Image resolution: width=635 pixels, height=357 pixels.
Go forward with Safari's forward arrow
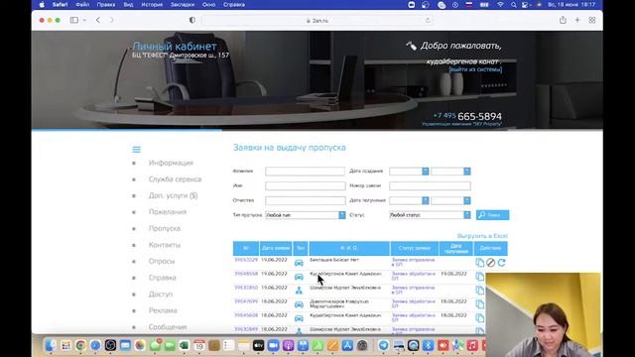click(112, 20)
